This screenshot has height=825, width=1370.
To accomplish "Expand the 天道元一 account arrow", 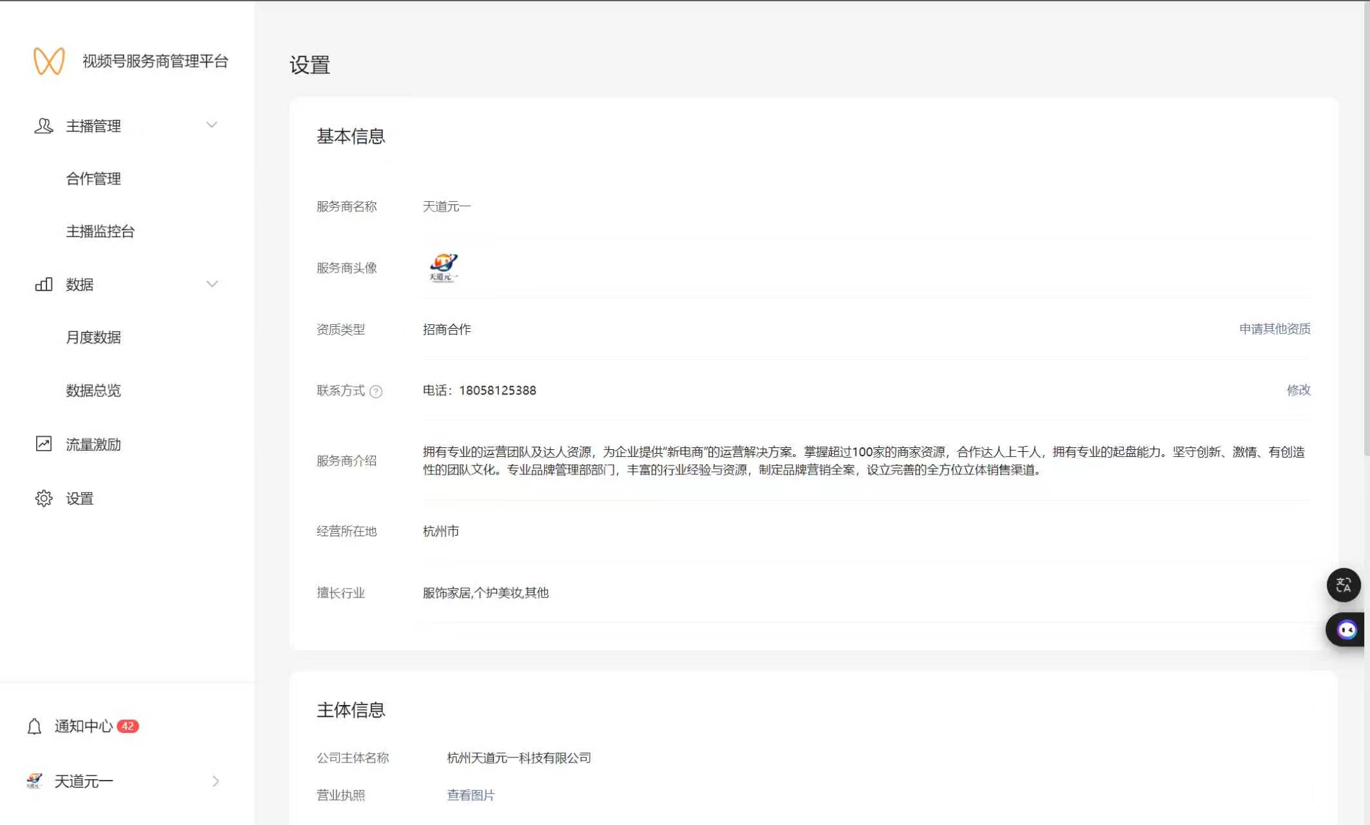I will (215, 781).
